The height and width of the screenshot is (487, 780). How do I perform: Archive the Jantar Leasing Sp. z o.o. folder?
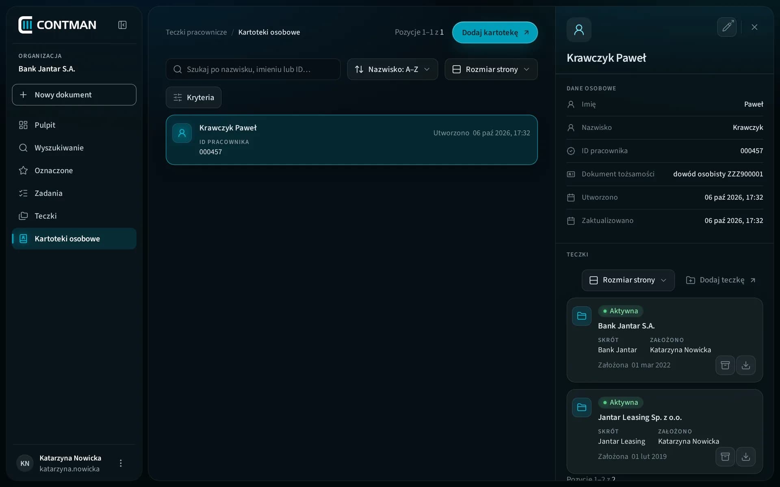(725, 457)
